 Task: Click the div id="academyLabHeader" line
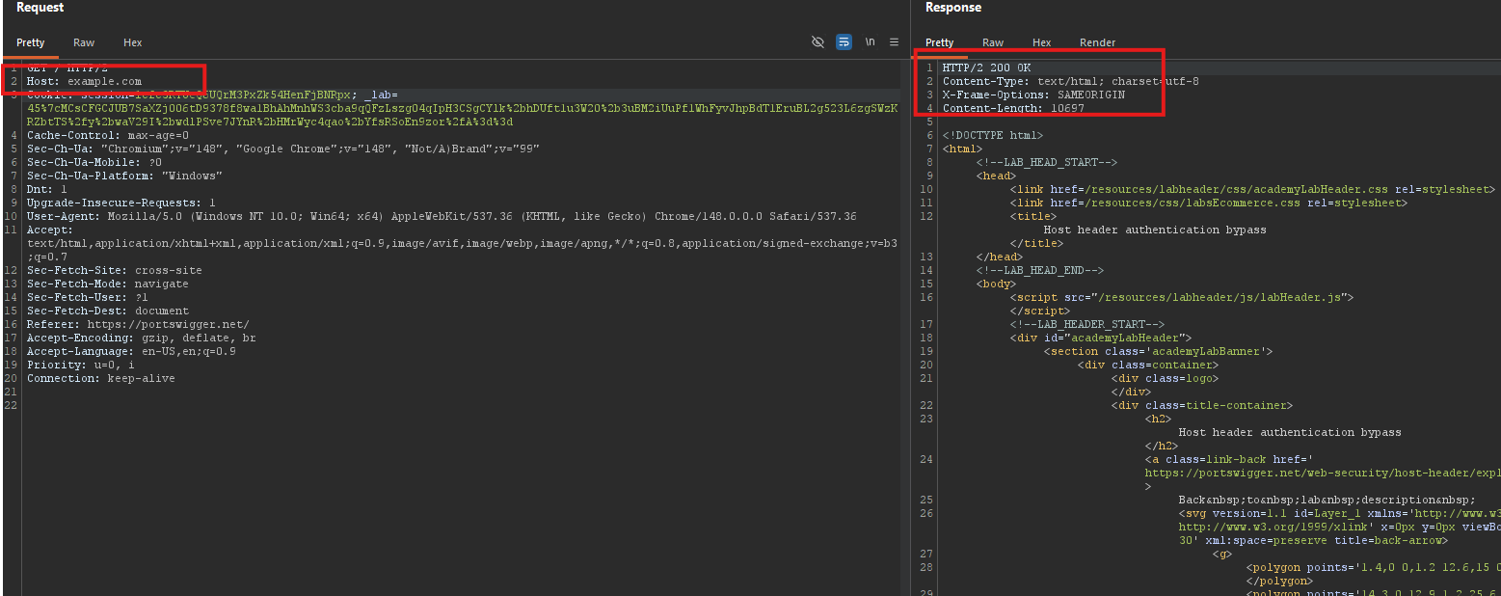point(1101,339)
